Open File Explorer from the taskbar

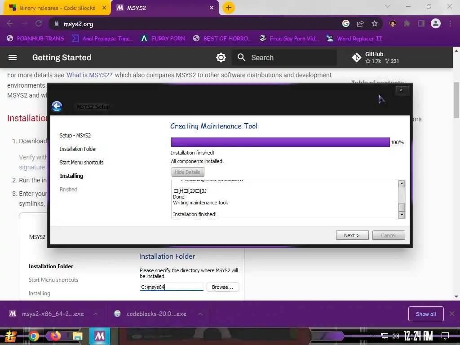[77, 336]
